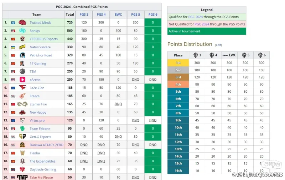Screen dimensions: 285x180
Task: Click the Eternal Fire infinity logo
Action: click(22, 104)
